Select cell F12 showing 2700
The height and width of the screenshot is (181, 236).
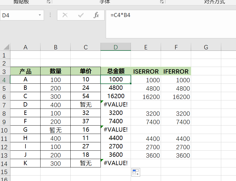(176, 146)
